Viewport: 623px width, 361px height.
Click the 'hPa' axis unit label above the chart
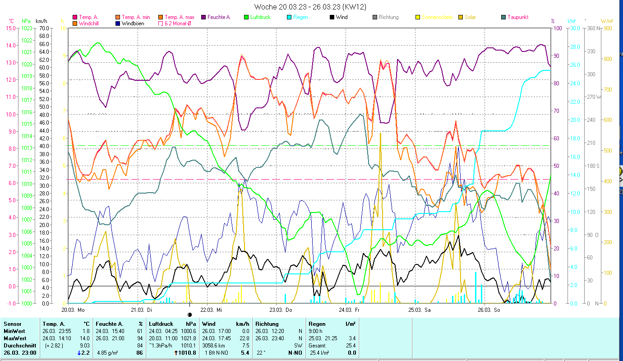tap(26, 21)
